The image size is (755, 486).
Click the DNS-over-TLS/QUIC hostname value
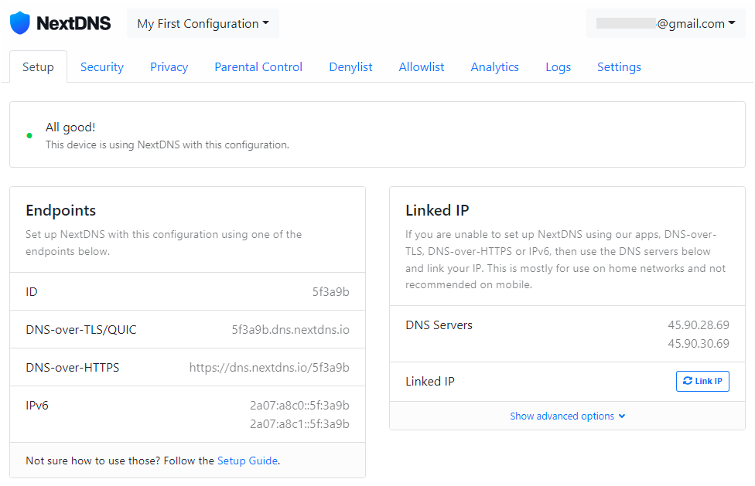pos(290,330)
